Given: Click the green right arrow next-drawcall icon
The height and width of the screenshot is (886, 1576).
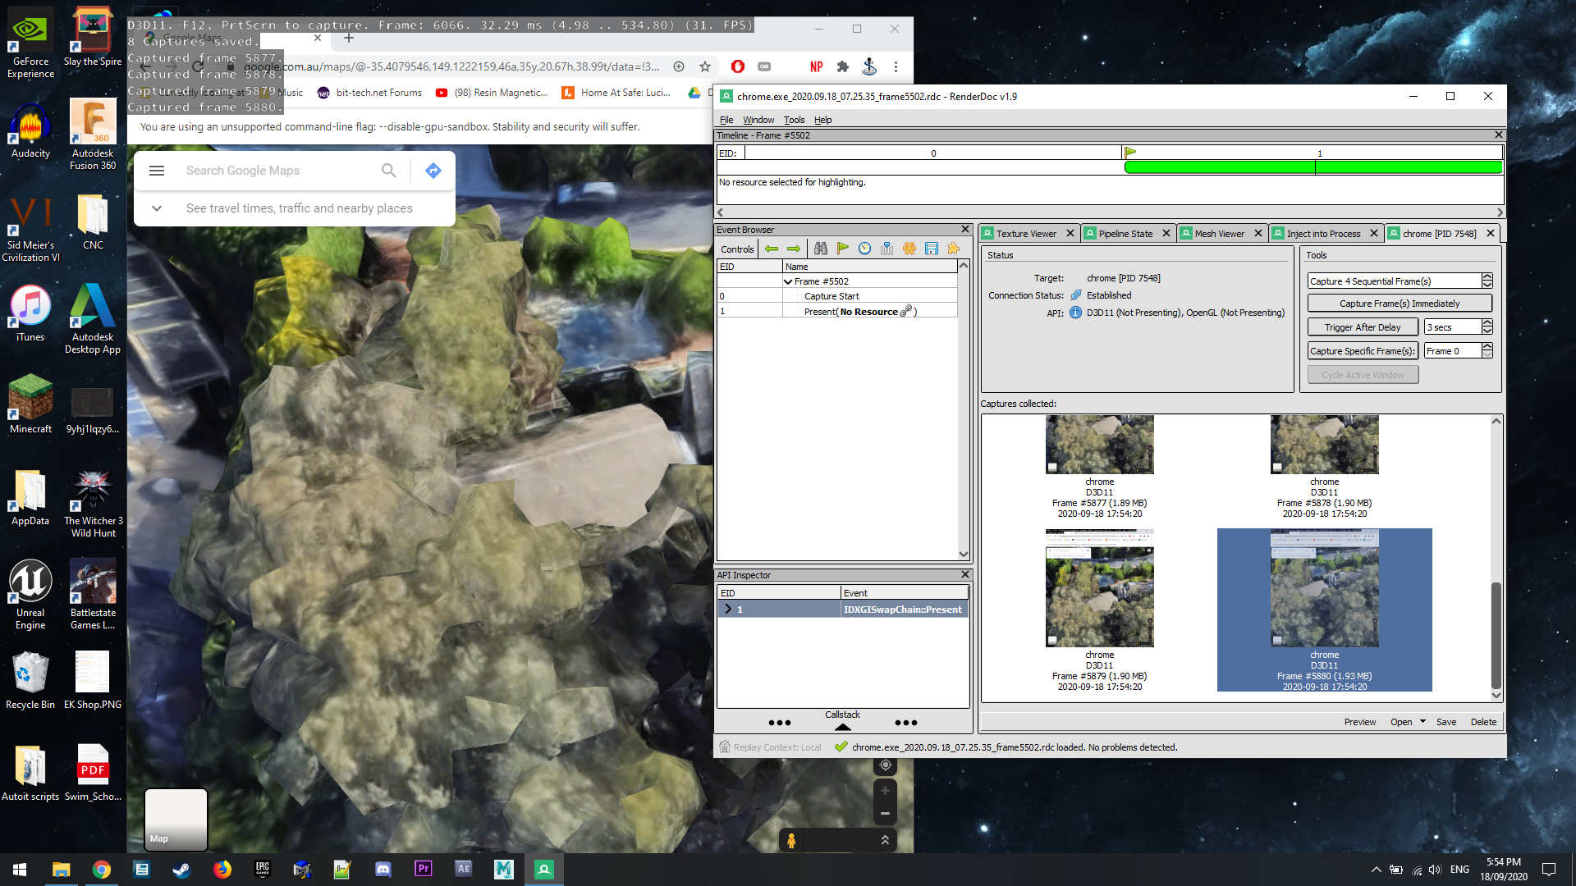Looking at the screenshot, I should pyautogui.click(x=793, y=249).
